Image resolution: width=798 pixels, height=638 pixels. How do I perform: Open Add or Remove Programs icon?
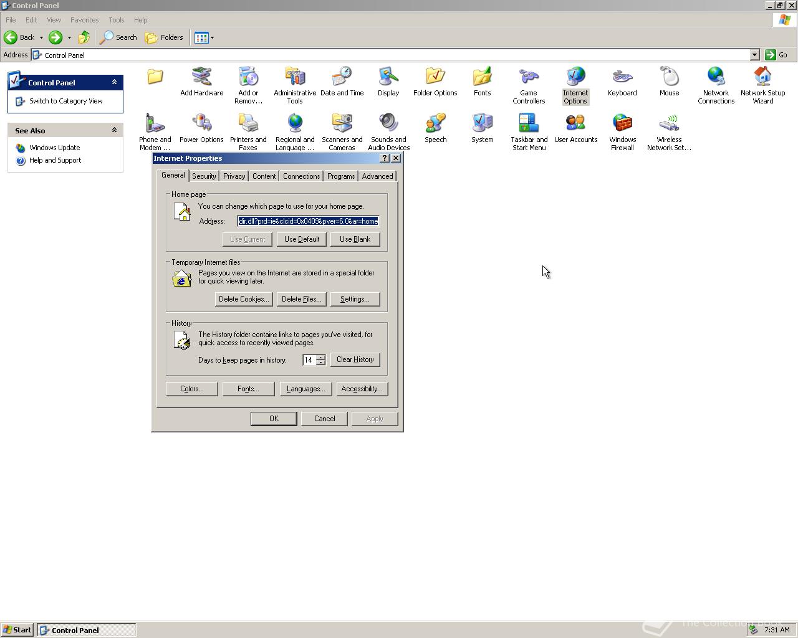point(248,85)
